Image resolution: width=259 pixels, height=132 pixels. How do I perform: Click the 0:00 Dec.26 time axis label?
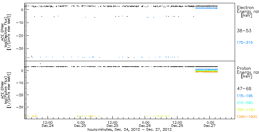[145, 124]
